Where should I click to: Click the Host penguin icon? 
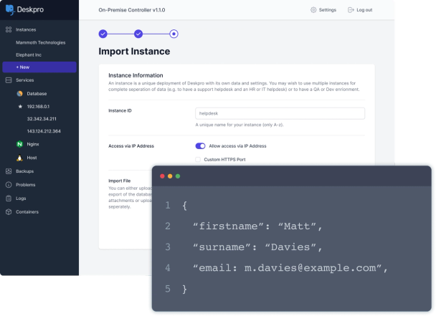click(x=19, y=158)
